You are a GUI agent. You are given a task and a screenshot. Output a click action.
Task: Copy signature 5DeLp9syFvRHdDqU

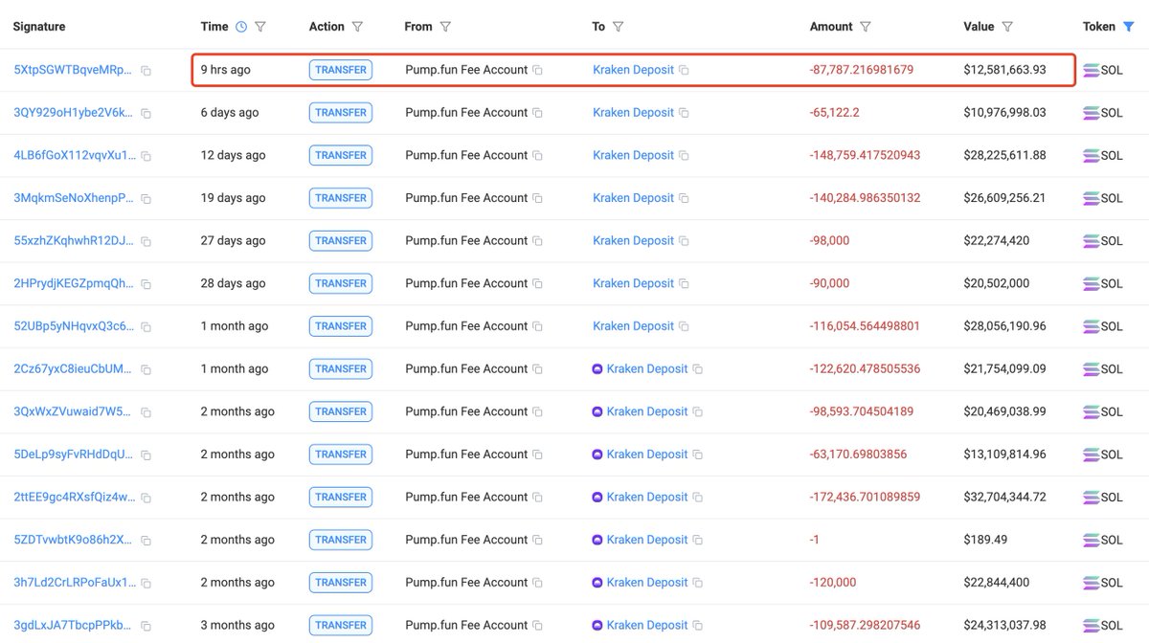[146, 455]
